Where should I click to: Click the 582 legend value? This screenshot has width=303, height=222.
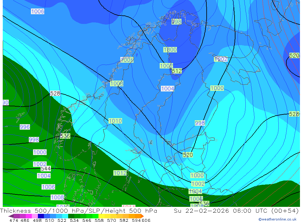click(x=124, y=220)
